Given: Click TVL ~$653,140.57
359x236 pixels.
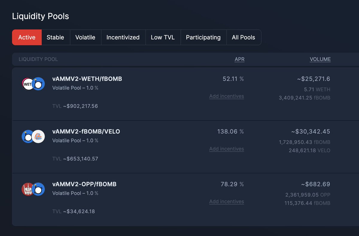Looking at the screenshot, I should [75, 159].
